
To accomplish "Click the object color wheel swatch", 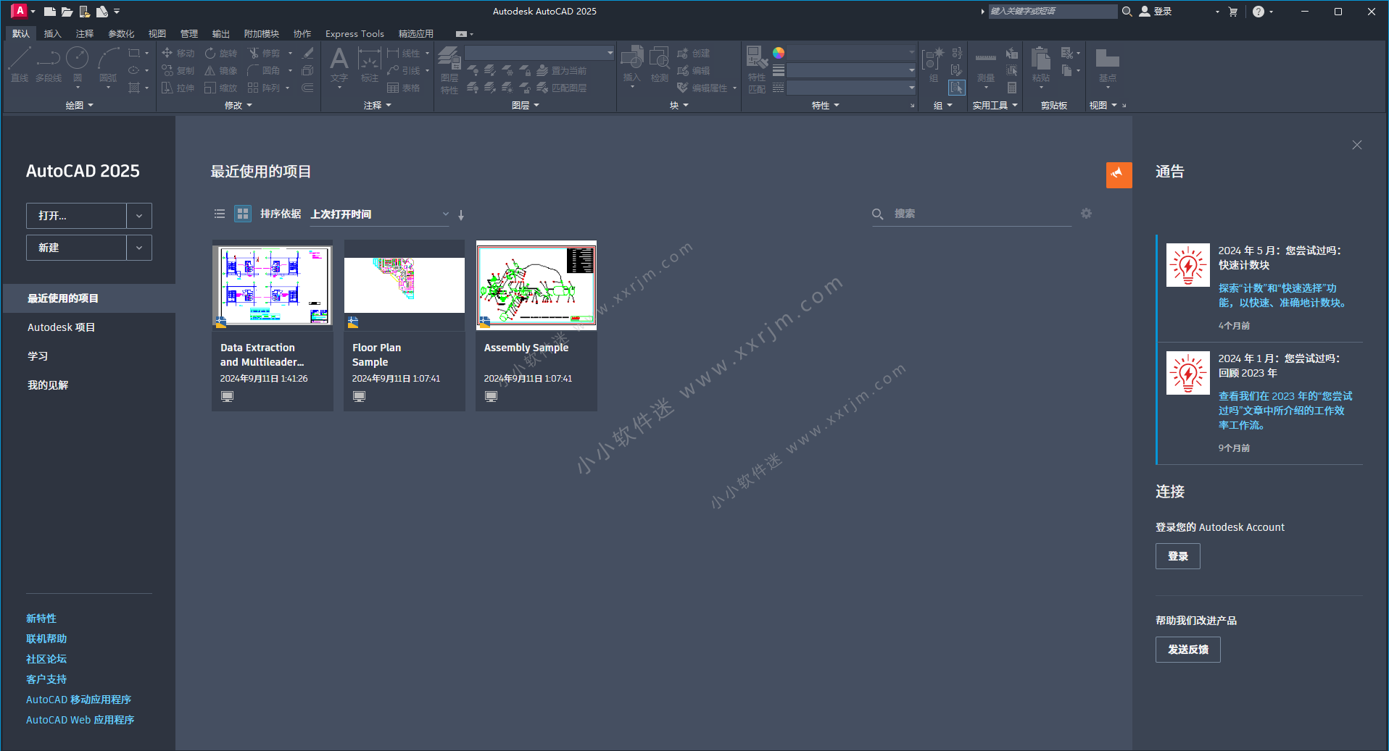I will tap(779, 53).
